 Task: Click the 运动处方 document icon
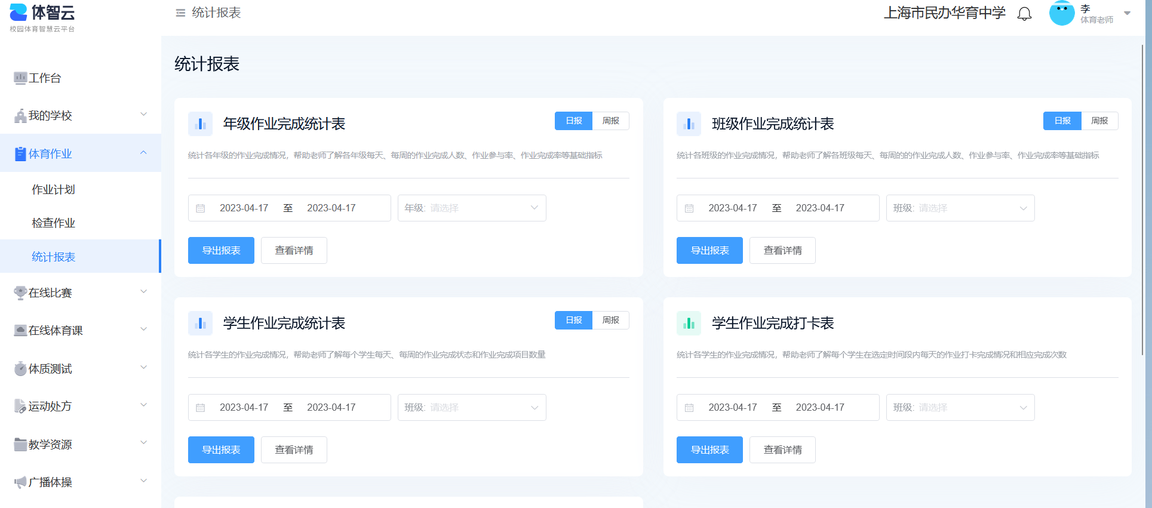(20, 407)
